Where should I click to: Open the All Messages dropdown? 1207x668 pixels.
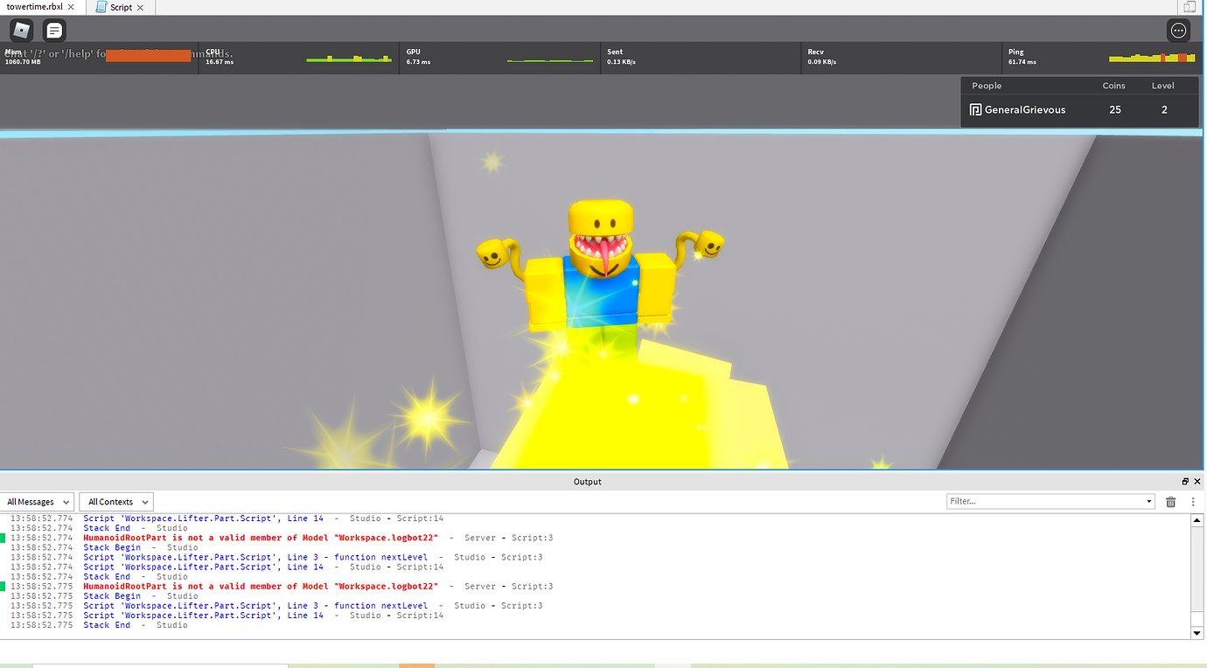pos(38,502)
